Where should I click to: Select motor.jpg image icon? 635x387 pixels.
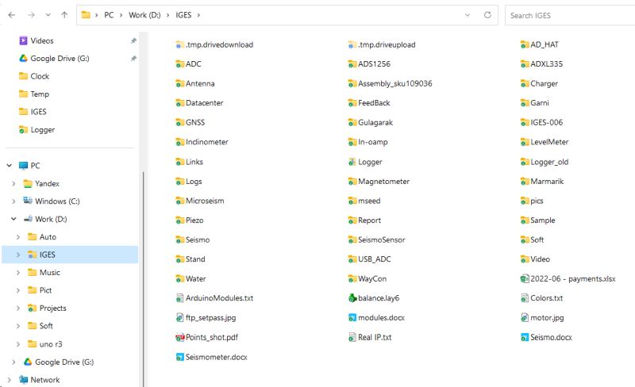(x=525, y=318)
